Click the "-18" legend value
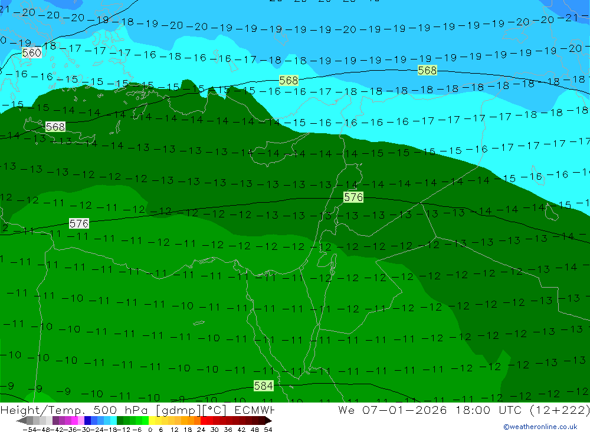 coord(111,430)
